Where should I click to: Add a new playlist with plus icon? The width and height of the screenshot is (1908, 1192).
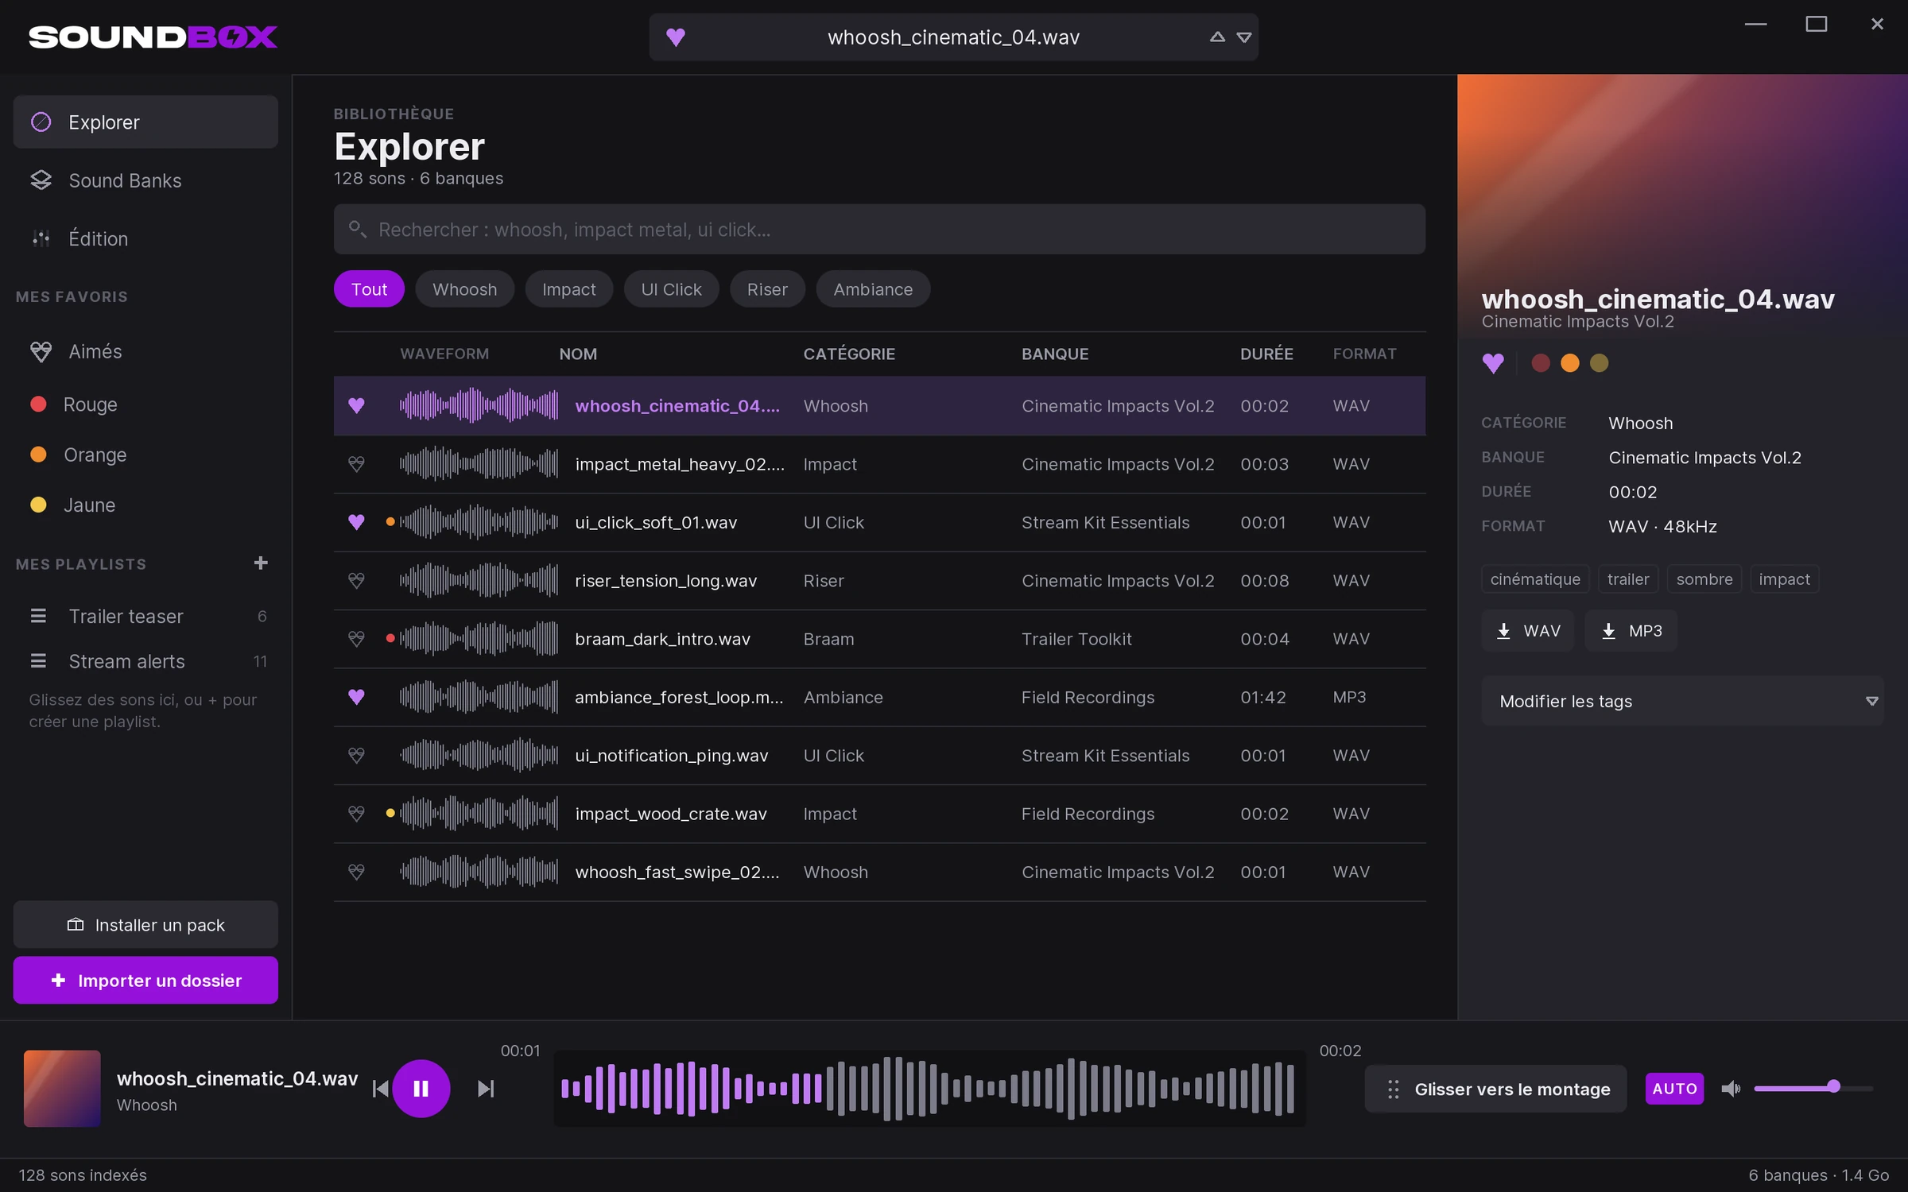[x=261, y=563]
